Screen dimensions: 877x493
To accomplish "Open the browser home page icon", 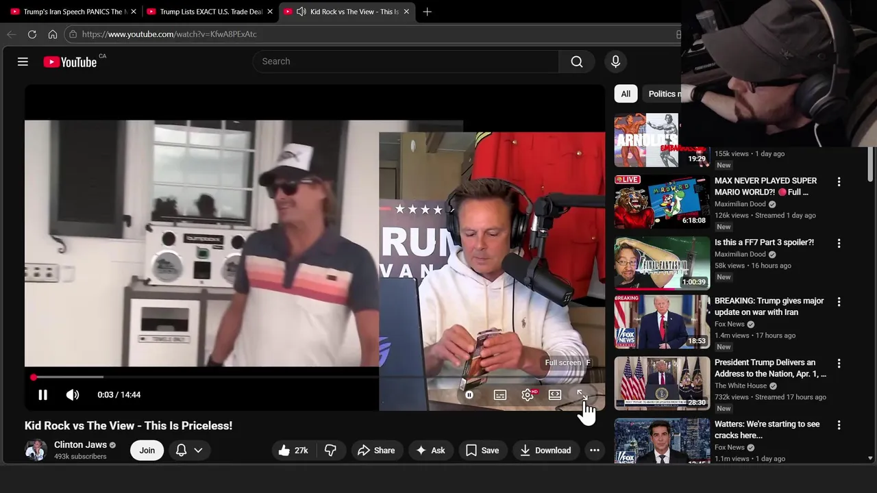I will 53,34.
